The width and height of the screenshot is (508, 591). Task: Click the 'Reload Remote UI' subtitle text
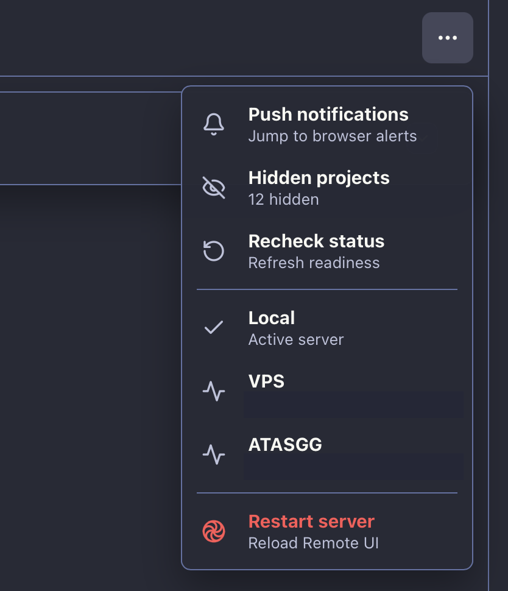[x=313, y=543]
